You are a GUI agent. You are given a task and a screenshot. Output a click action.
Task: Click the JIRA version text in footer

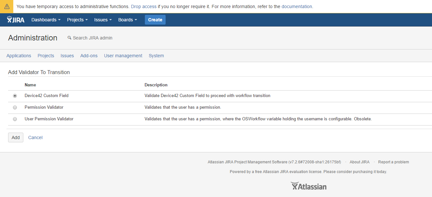[274, 162]
